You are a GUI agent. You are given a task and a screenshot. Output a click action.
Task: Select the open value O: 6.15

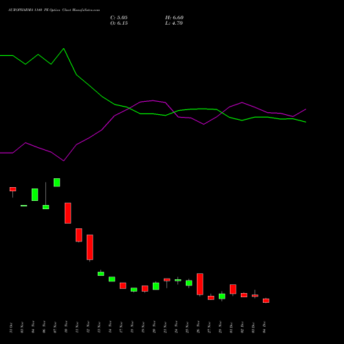tap(119, 23)
